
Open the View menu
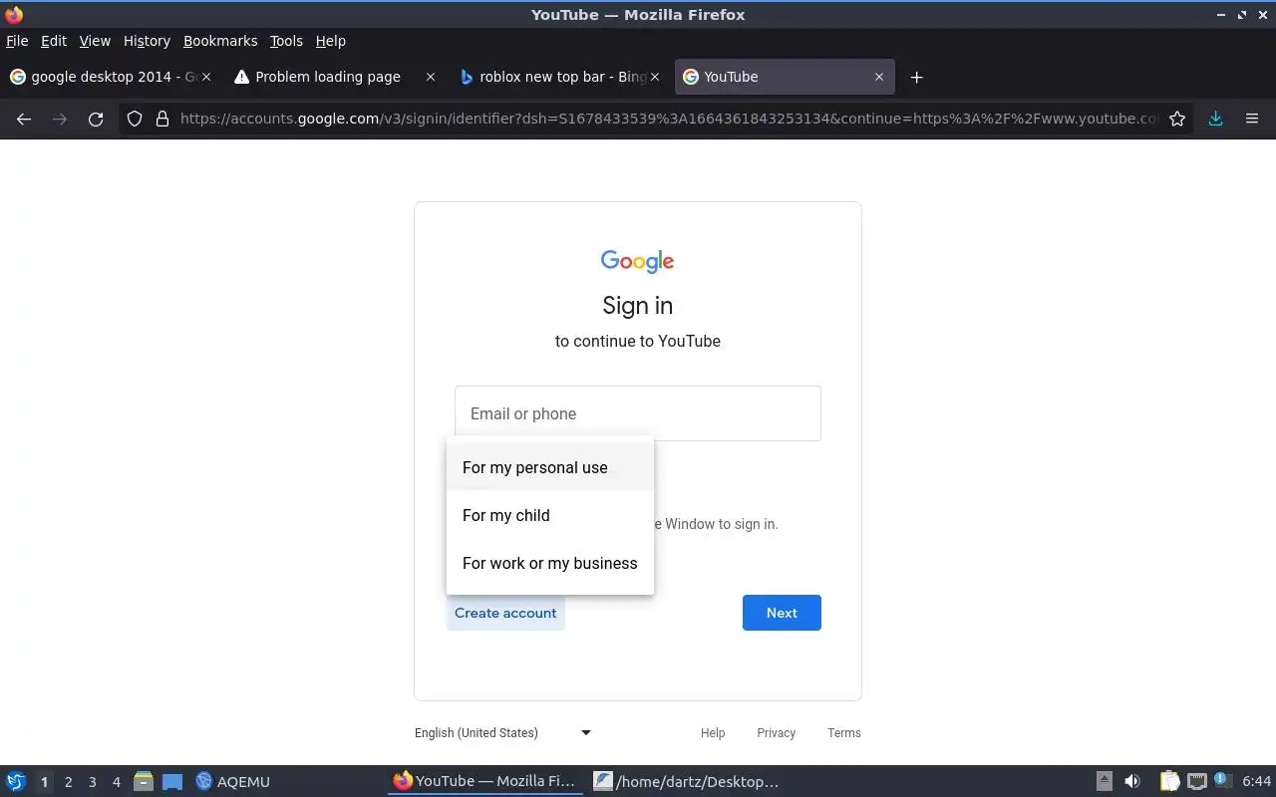click(x=95, y=41)
